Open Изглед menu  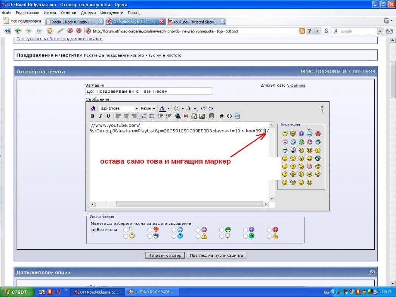click(50, 13)
